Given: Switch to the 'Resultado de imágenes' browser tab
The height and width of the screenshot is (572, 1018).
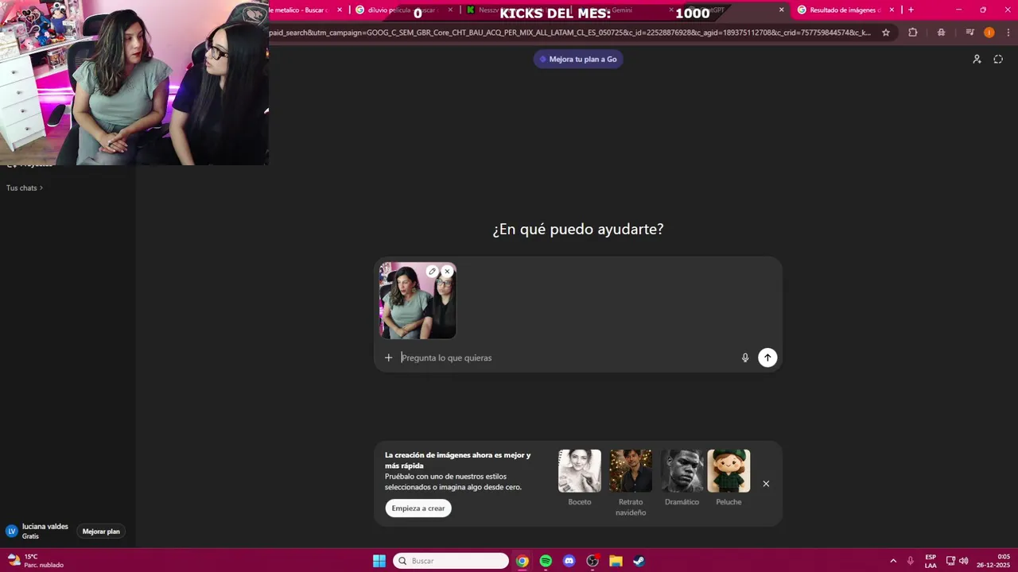Looking at the screenshot, I should point(845,10).
